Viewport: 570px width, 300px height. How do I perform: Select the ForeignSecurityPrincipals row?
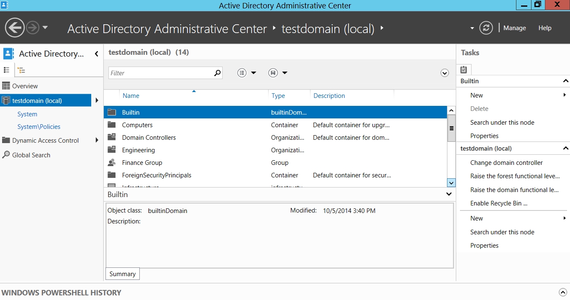pos(275,175)
